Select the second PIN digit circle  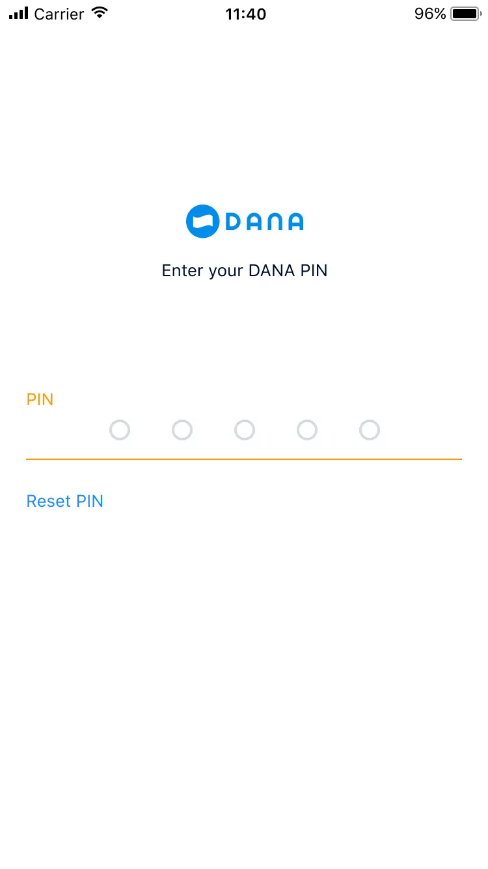[x=182, y=430]
